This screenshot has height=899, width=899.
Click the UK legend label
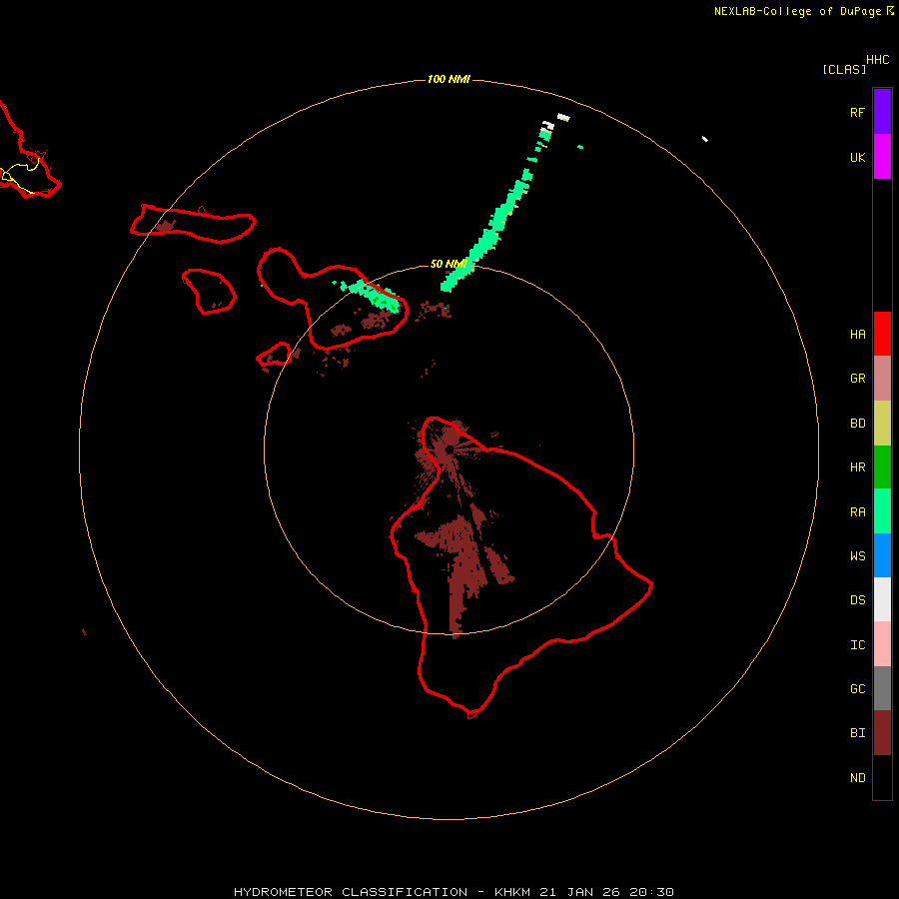[857, 157]
